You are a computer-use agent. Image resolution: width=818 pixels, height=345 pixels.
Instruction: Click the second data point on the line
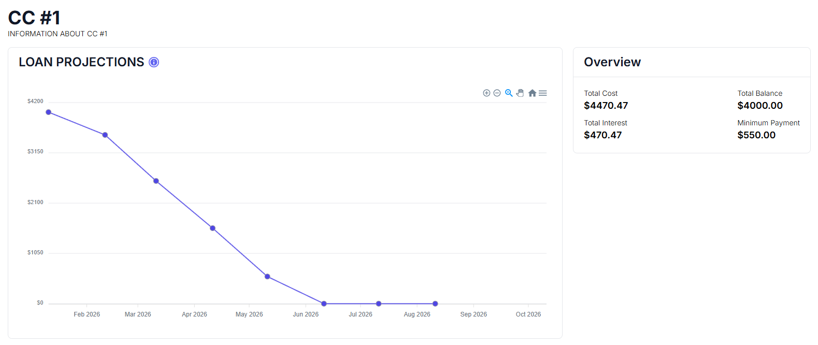click(105, 135)
